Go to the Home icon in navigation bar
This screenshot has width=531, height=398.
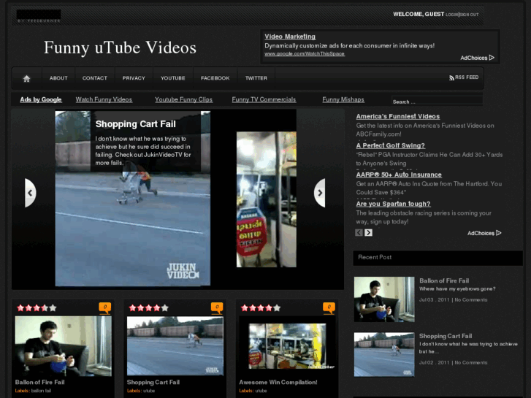click(x=26, y=79)
